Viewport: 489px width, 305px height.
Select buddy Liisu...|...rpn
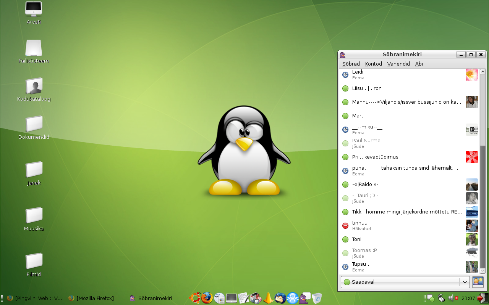(409, 88)
